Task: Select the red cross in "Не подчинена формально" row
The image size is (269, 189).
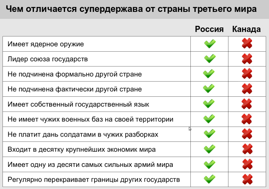Action: 247,74
